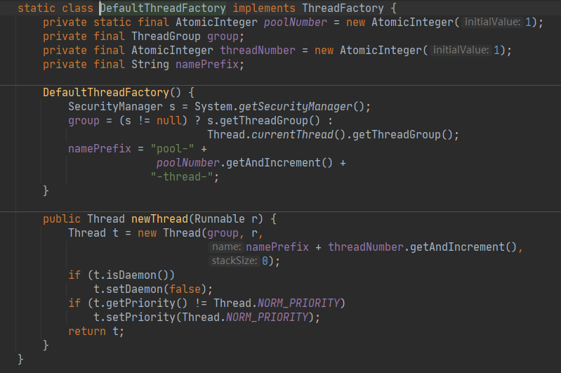Image resolution: width=561 pixels, height=373 pixels.
Task: Click 'NORM_PRIORITY' inside the setPriority call
Action: pyautogui.click(x=268, y=318)
